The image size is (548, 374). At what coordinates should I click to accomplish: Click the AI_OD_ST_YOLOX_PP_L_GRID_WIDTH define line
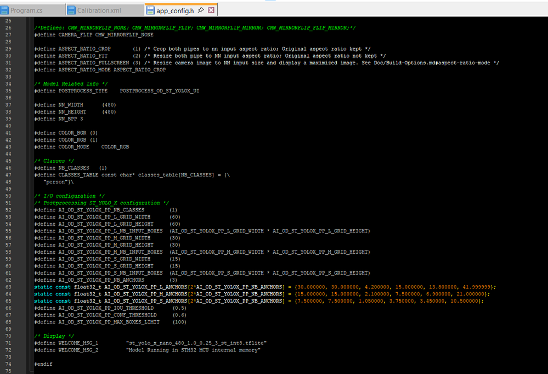(108, 216)
